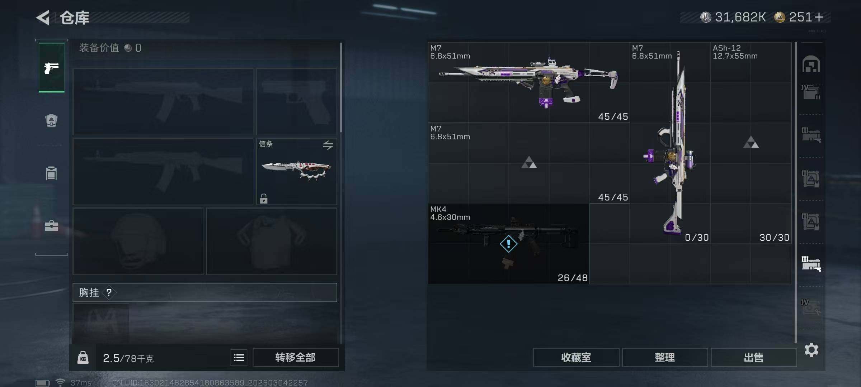The width and height of the screenshot is (861, 387).
Task: Open the 胸挂 help question mark
Action: click(109, 293)
